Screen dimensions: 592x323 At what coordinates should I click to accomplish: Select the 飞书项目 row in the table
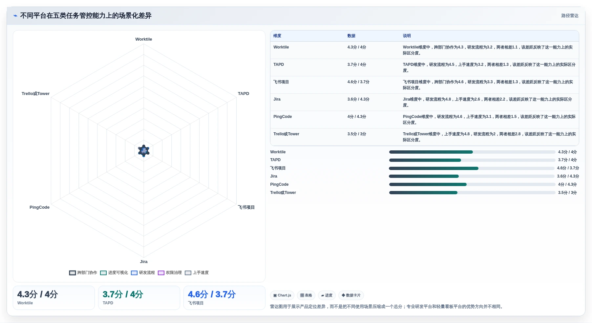coord(424,85)
